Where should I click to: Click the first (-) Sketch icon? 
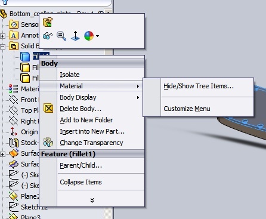(14, 175)
